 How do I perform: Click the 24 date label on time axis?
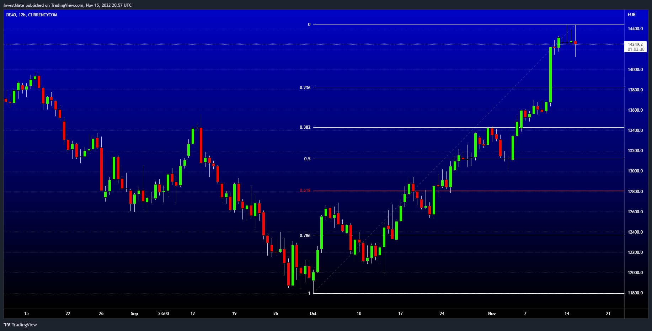click(x=442, y=314)
